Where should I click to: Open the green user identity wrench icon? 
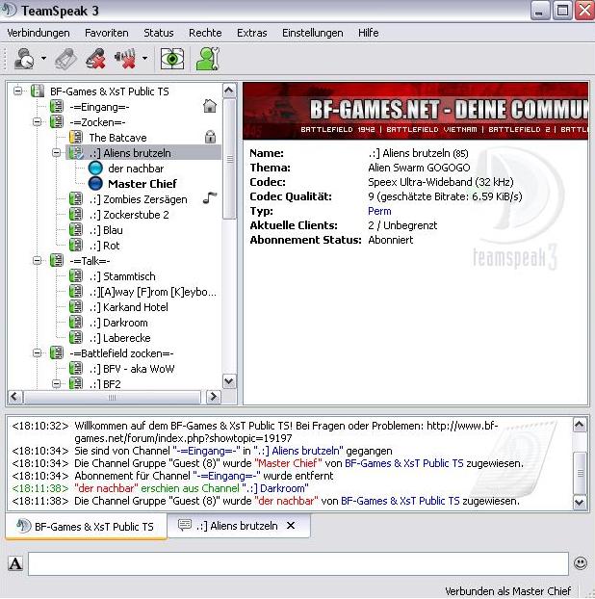208,59
